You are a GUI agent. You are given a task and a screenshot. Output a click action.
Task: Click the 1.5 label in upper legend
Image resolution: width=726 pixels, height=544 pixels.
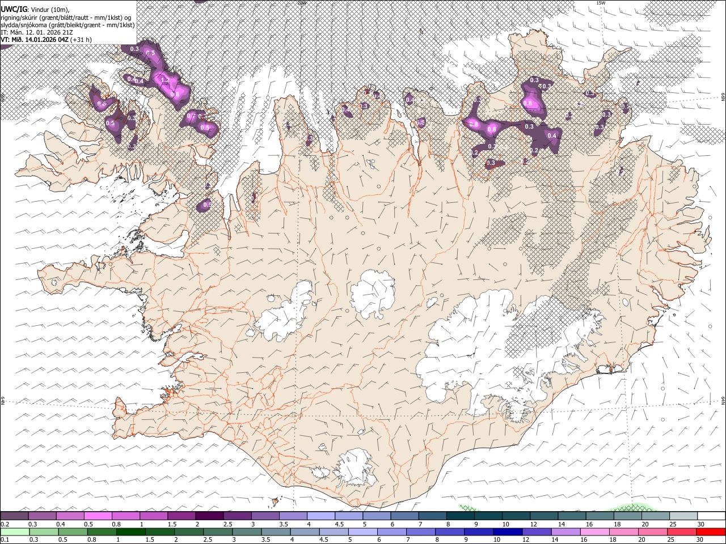pyautogui.click(x=172, y=524)
